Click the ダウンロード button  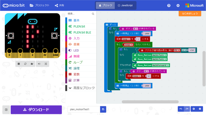[x=36, y=110]
